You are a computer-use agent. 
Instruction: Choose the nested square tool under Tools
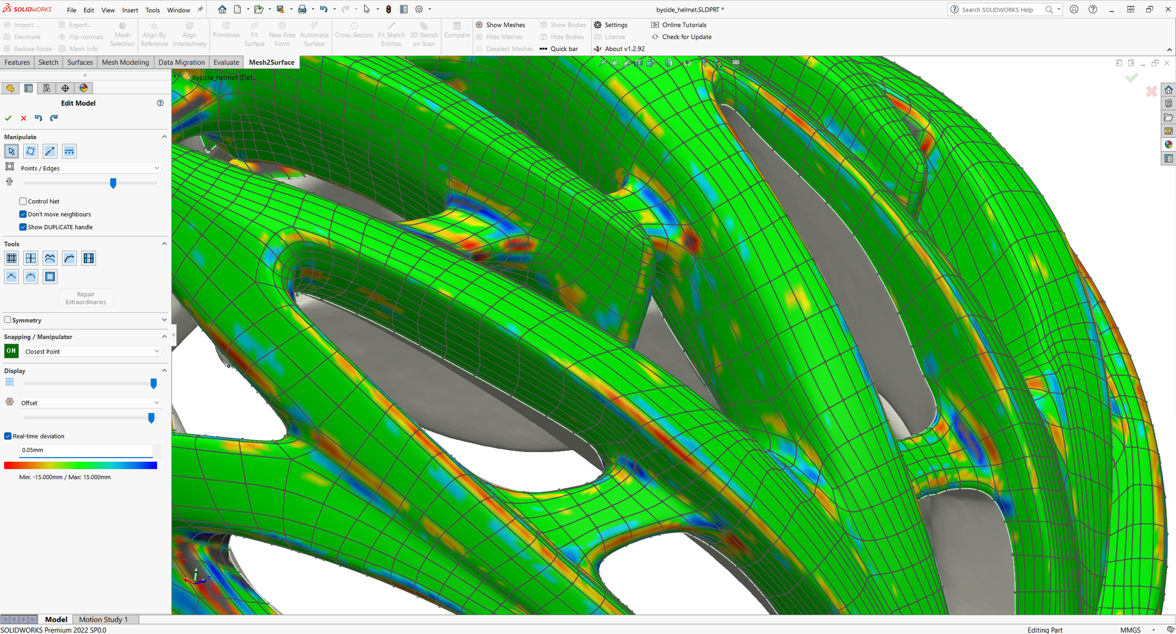[50, 276]
